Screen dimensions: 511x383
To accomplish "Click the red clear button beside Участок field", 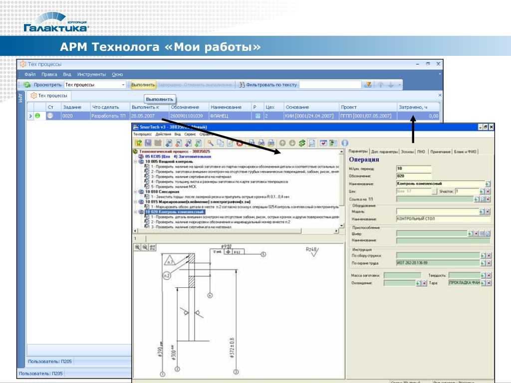I will pyautogui.click(x=488, y=191).
